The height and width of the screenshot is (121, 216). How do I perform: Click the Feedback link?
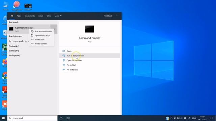click(108, 16)
